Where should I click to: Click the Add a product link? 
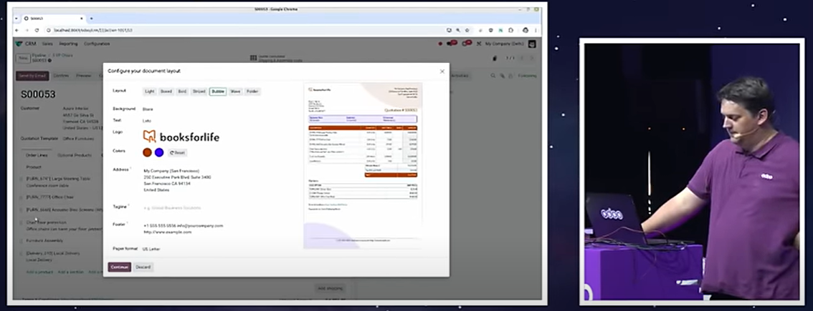pyautogui.click(x=39, y=272)
